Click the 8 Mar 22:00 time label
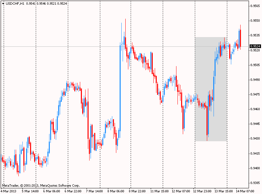Screen dimensions: 262x194 (137, 191)
